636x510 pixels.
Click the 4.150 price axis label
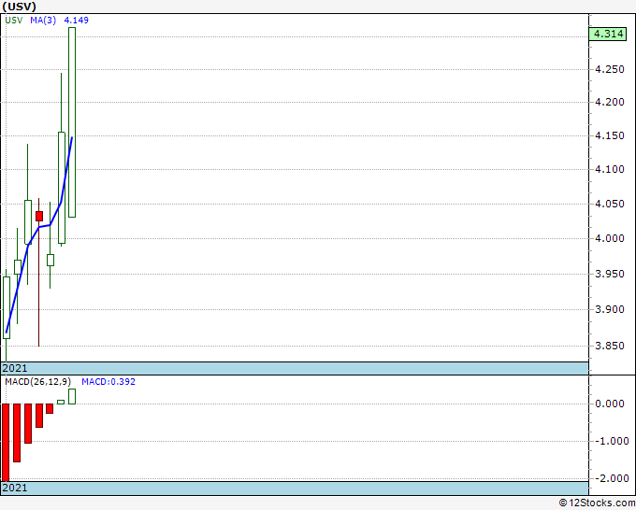[609, 135]
